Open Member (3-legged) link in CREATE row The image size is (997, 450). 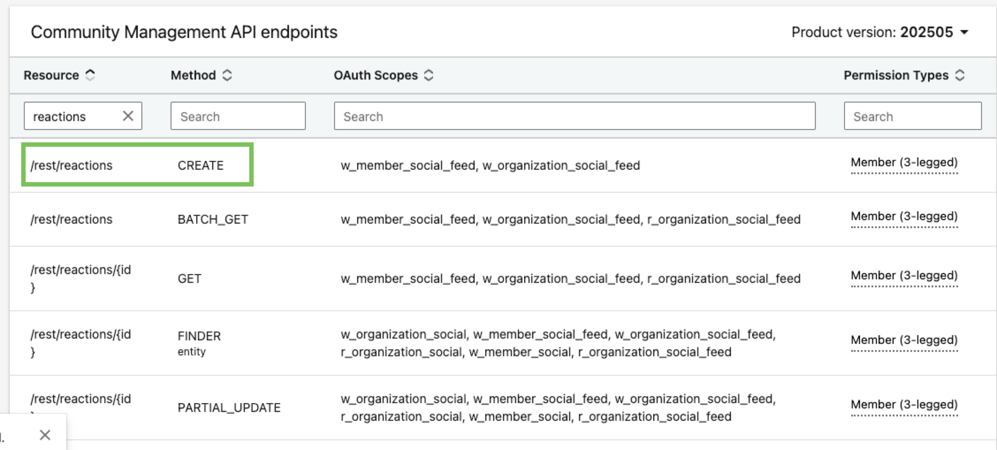pos(904,163)
